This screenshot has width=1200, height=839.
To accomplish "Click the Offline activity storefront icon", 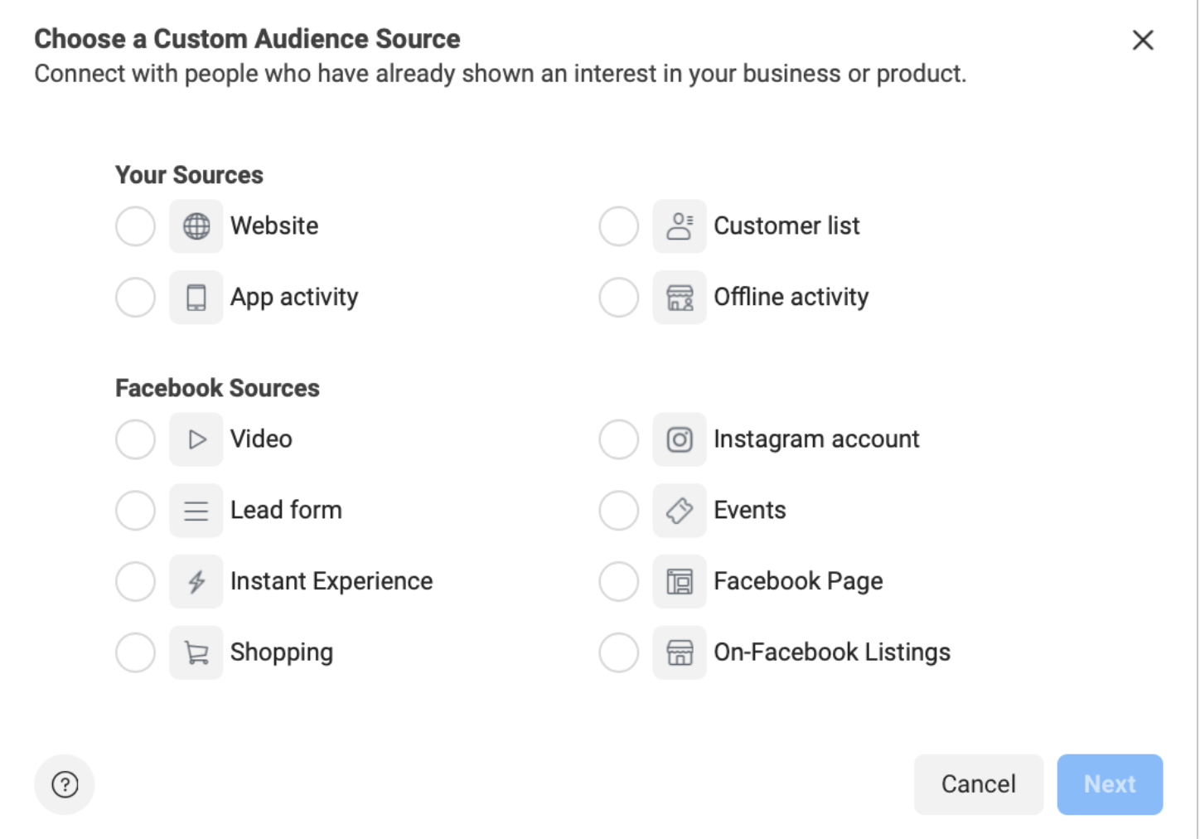I will point(680,298).
